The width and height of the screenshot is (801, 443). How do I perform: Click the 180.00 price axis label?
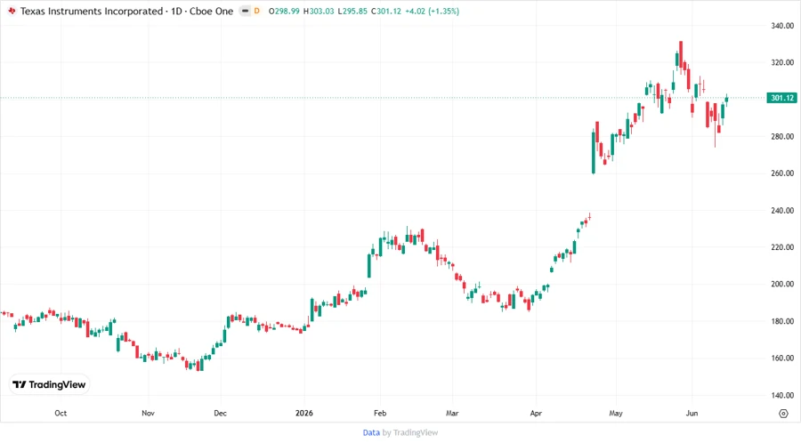(782, 321)
